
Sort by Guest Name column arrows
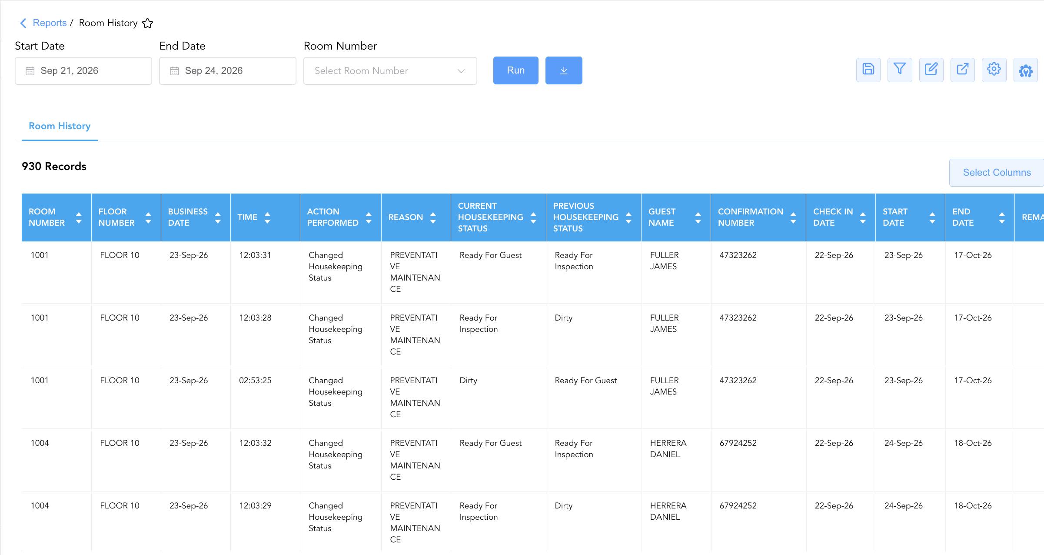(x=698, y=217)
